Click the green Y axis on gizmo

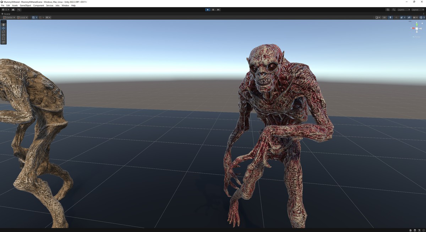pyautogui.click(x=416, y=26)
